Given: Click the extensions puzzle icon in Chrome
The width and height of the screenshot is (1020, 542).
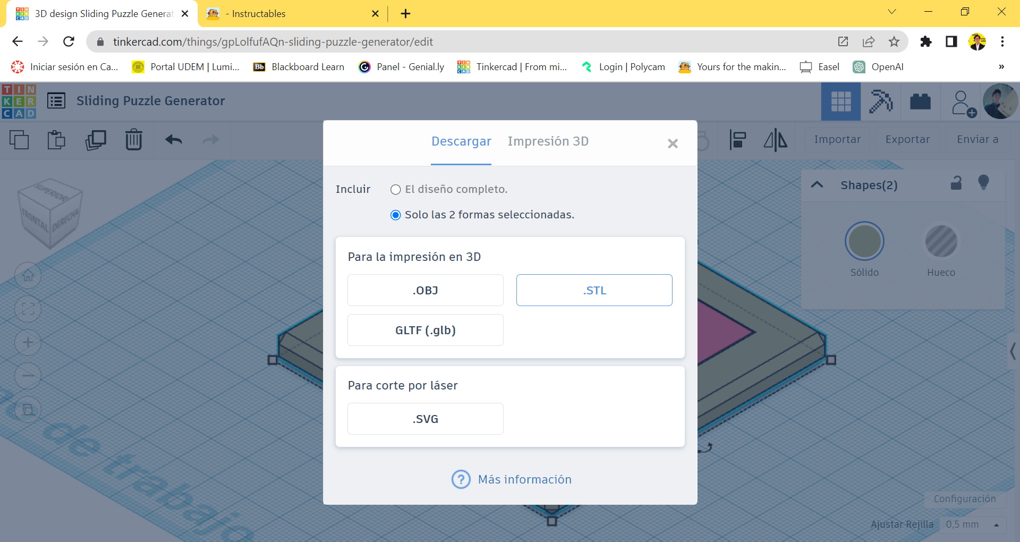Looking at the screenshot, I should coord(926,41).
